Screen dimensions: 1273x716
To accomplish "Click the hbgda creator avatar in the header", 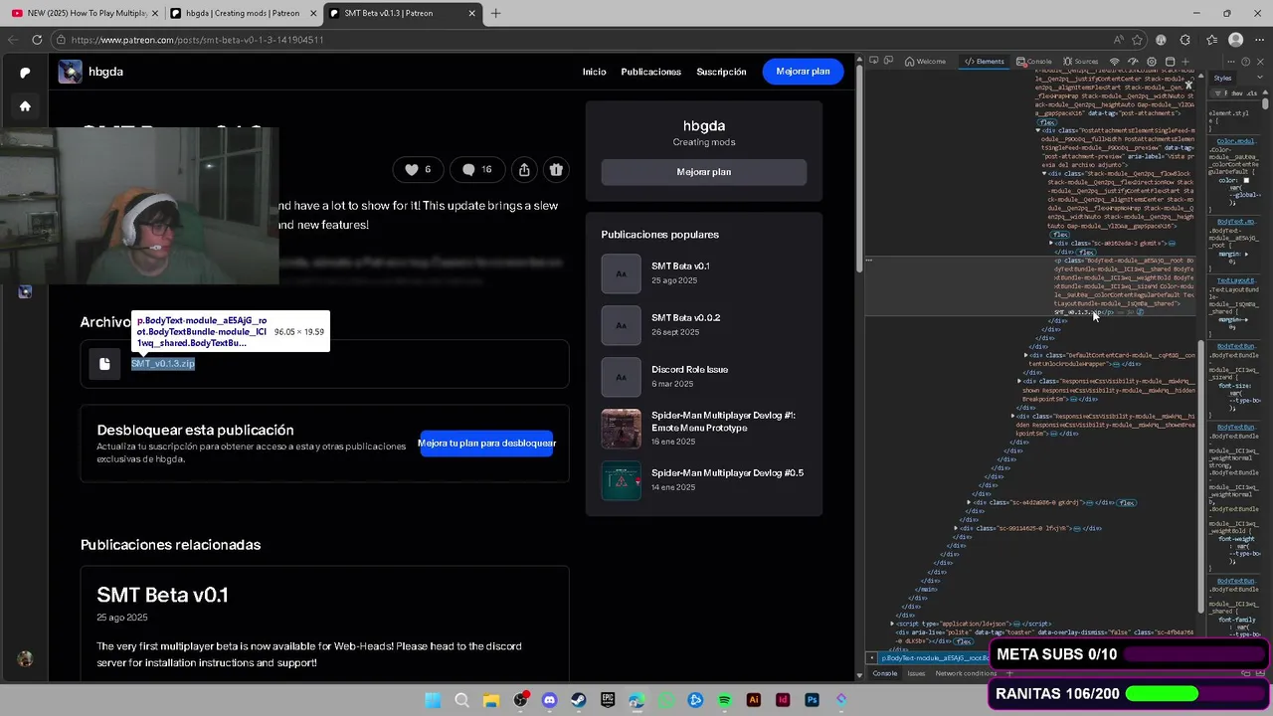I will pos(70,72).
